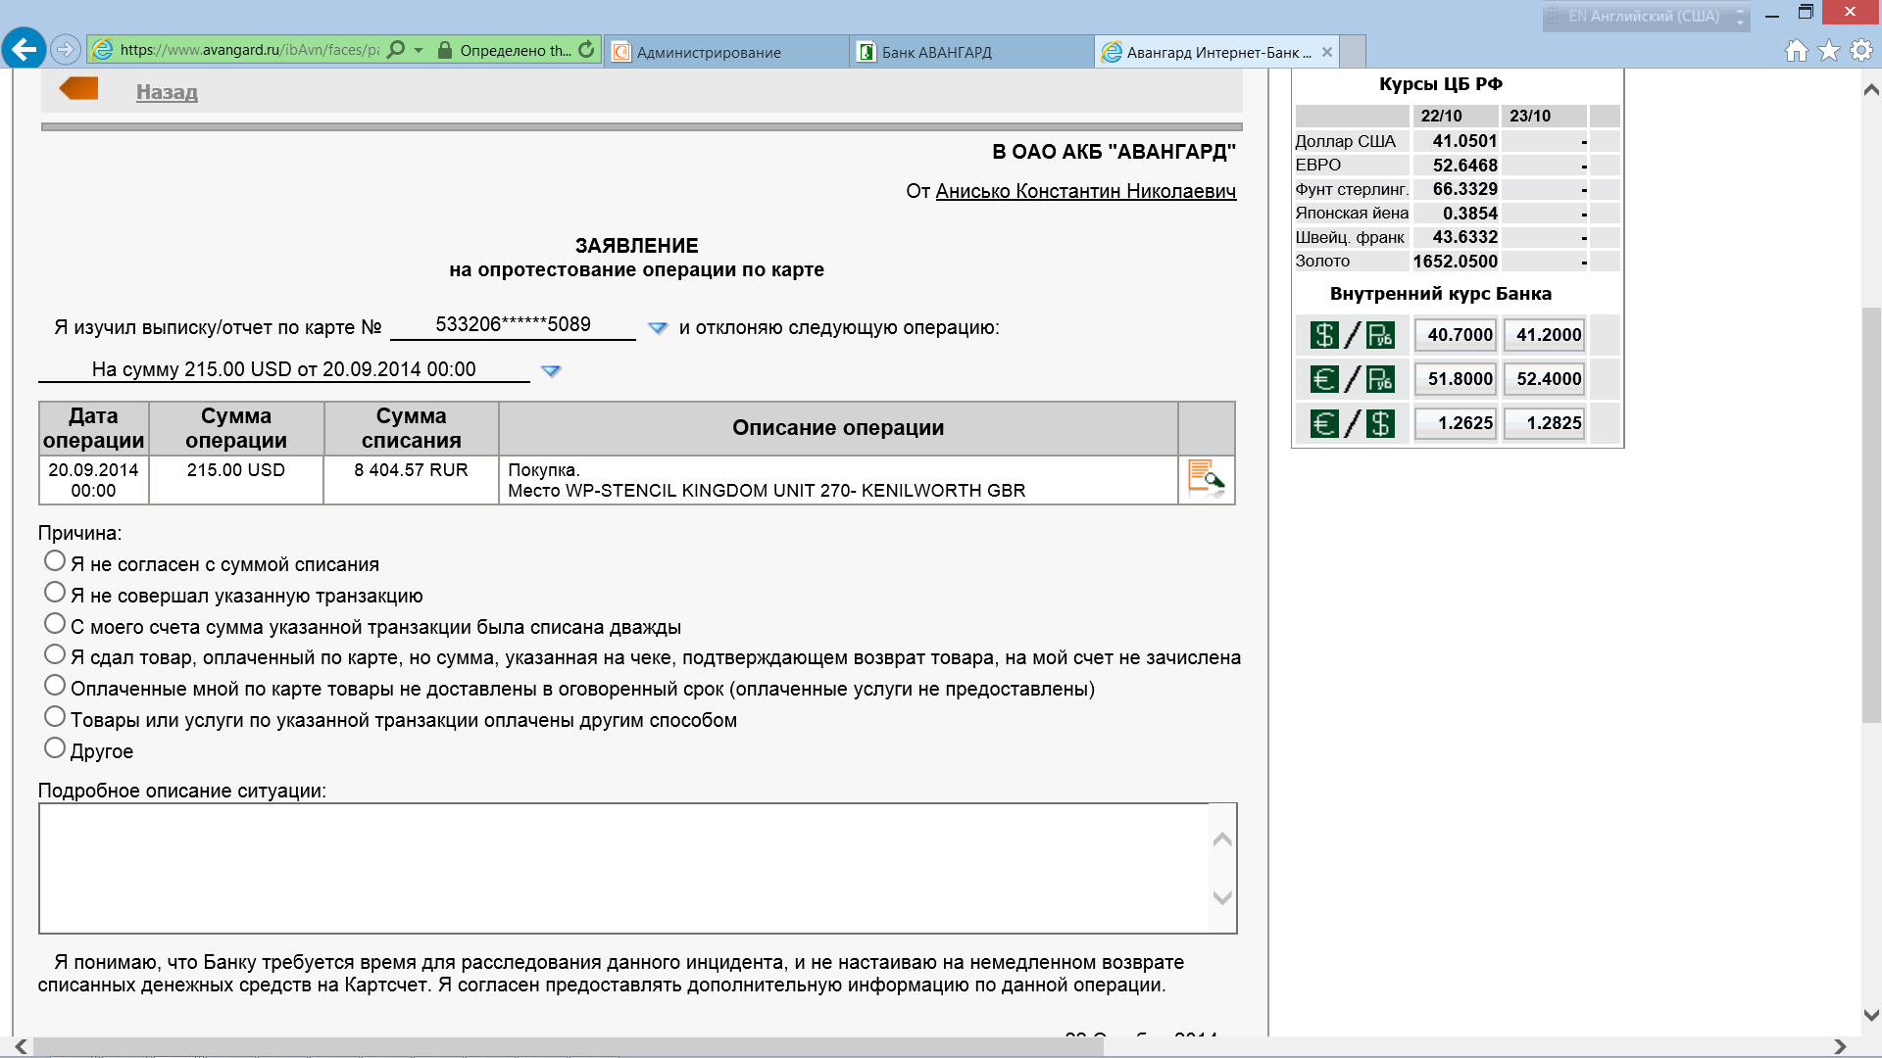The width and height of the screenshot is (1882, 1058).
Task: Open the language bar EN Английский (США)
Action: (1646, 17)
